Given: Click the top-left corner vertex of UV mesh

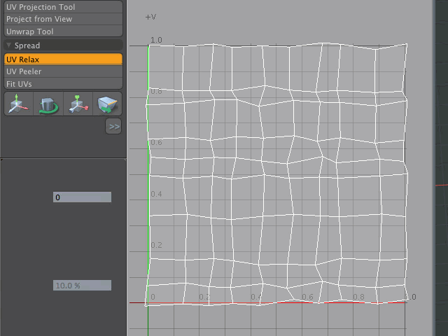Looking at the screenshot, I should click(149, 46).
